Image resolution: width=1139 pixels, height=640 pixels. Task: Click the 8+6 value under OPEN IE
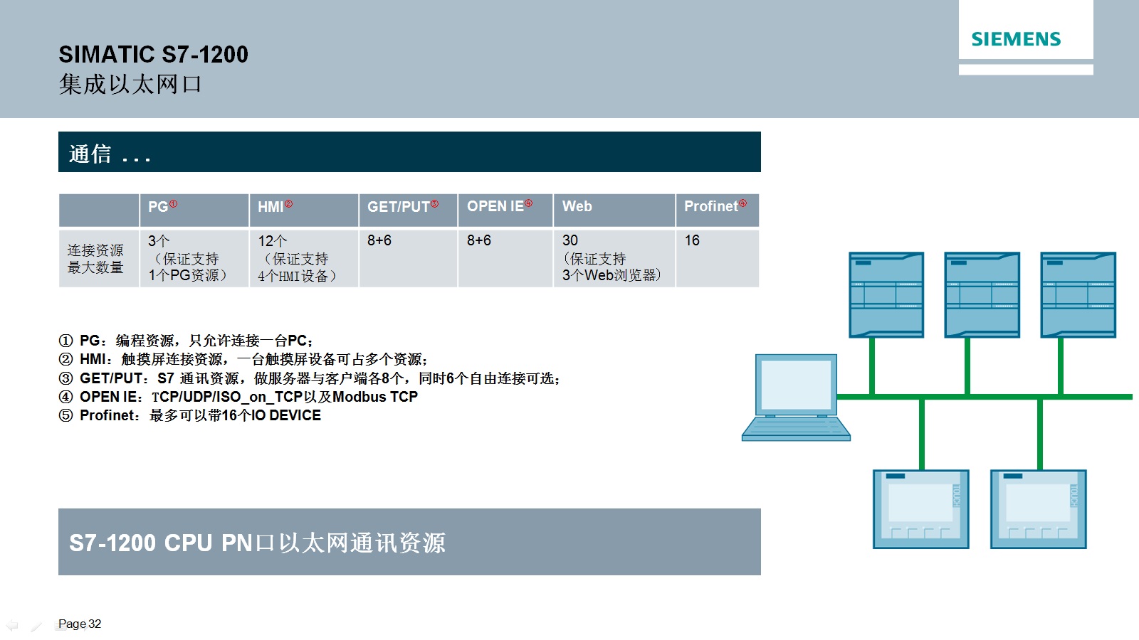(479, 240)
